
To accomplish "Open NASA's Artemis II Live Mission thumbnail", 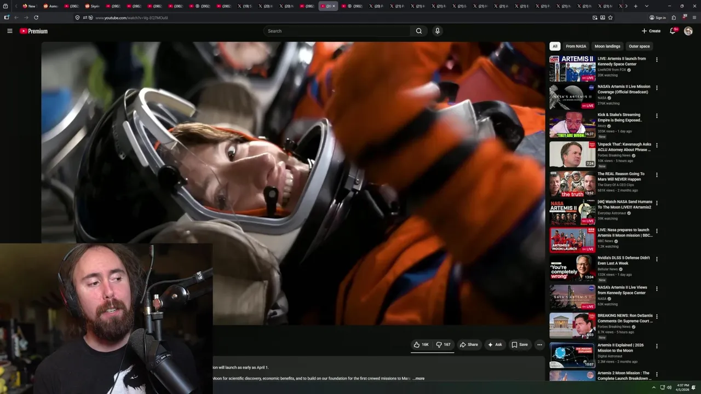I will tap(572, 96).
